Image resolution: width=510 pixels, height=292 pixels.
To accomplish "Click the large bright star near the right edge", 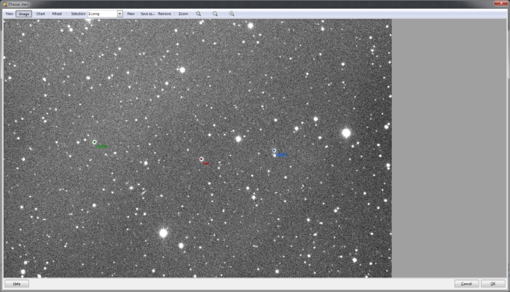I will tap(346, 133).
